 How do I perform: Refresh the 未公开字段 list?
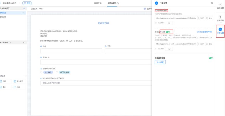click(24, 42)
